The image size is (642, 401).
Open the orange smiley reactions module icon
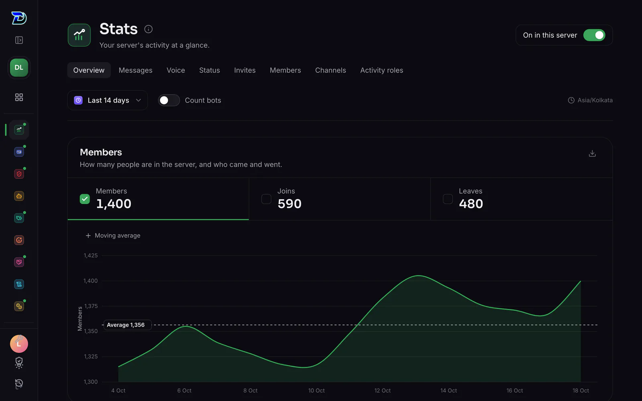coord(19,240)
